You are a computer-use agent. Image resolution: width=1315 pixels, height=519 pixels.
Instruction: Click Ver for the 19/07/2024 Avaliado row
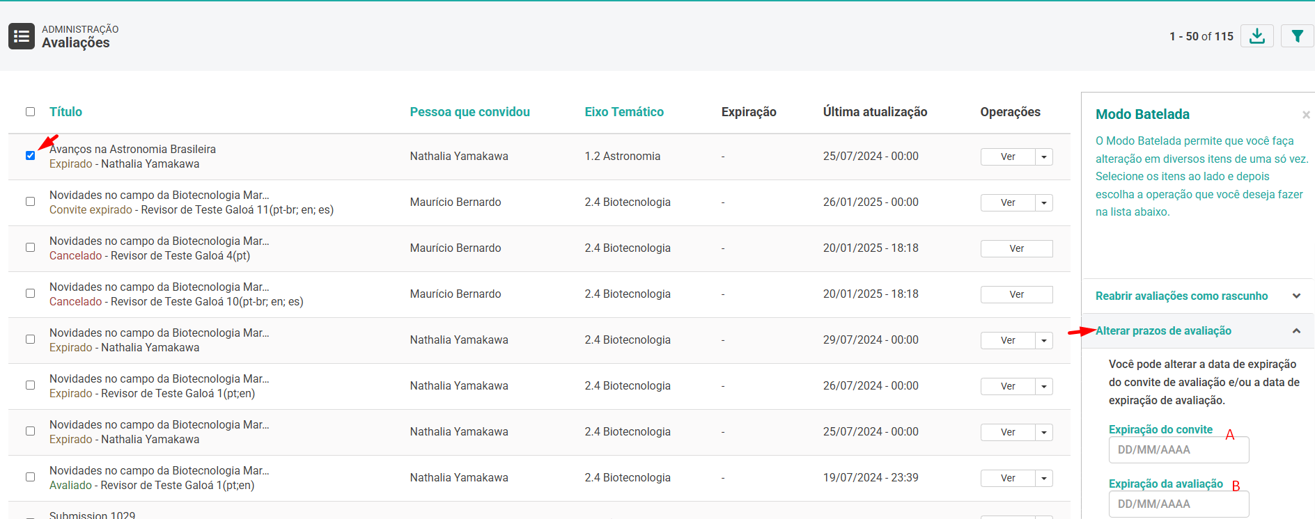pos(1008,478)
